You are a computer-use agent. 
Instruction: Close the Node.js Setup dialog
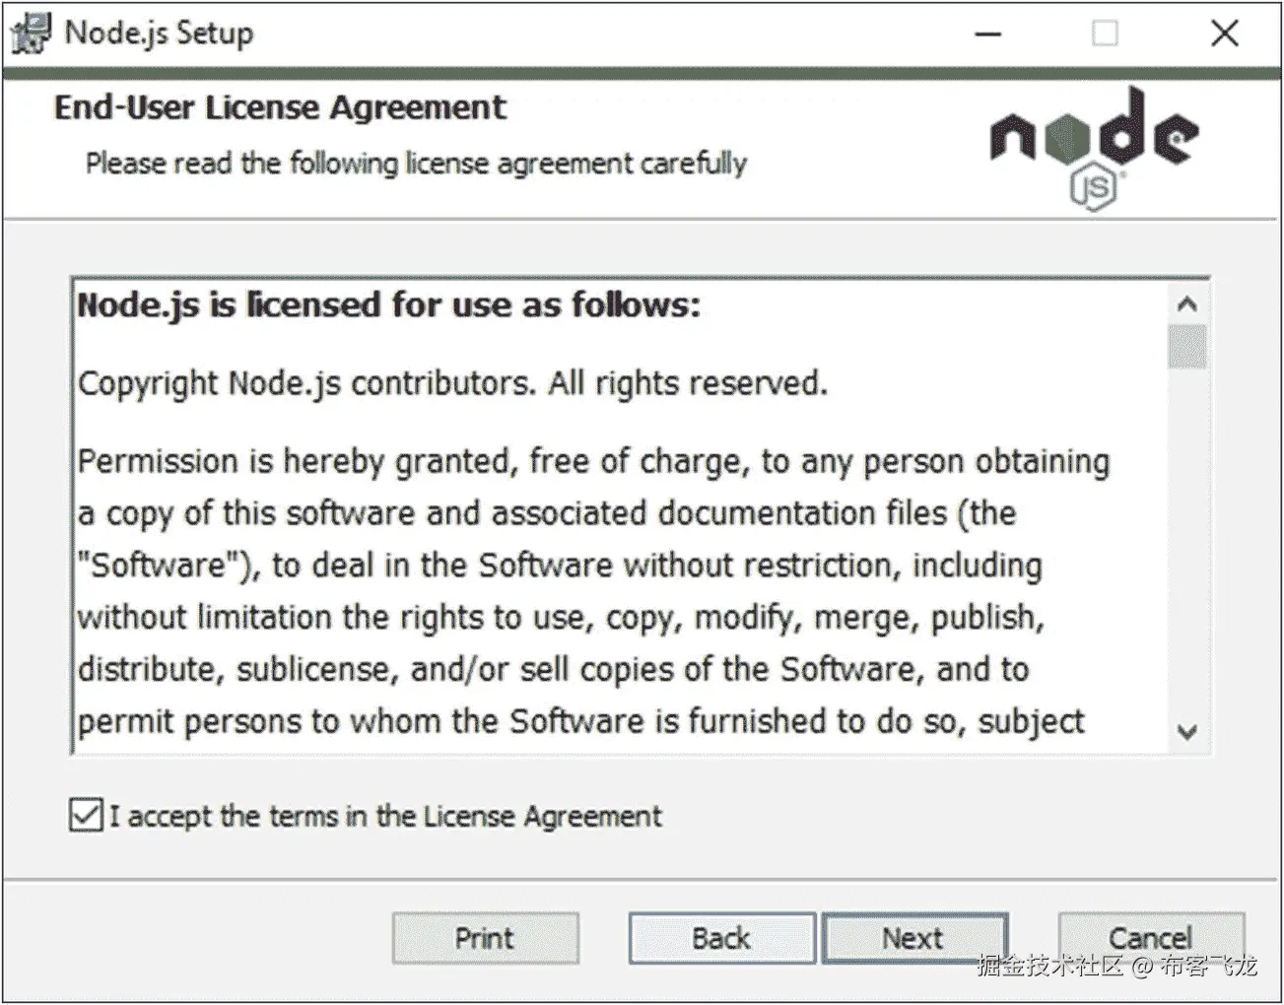point(1224,33)
